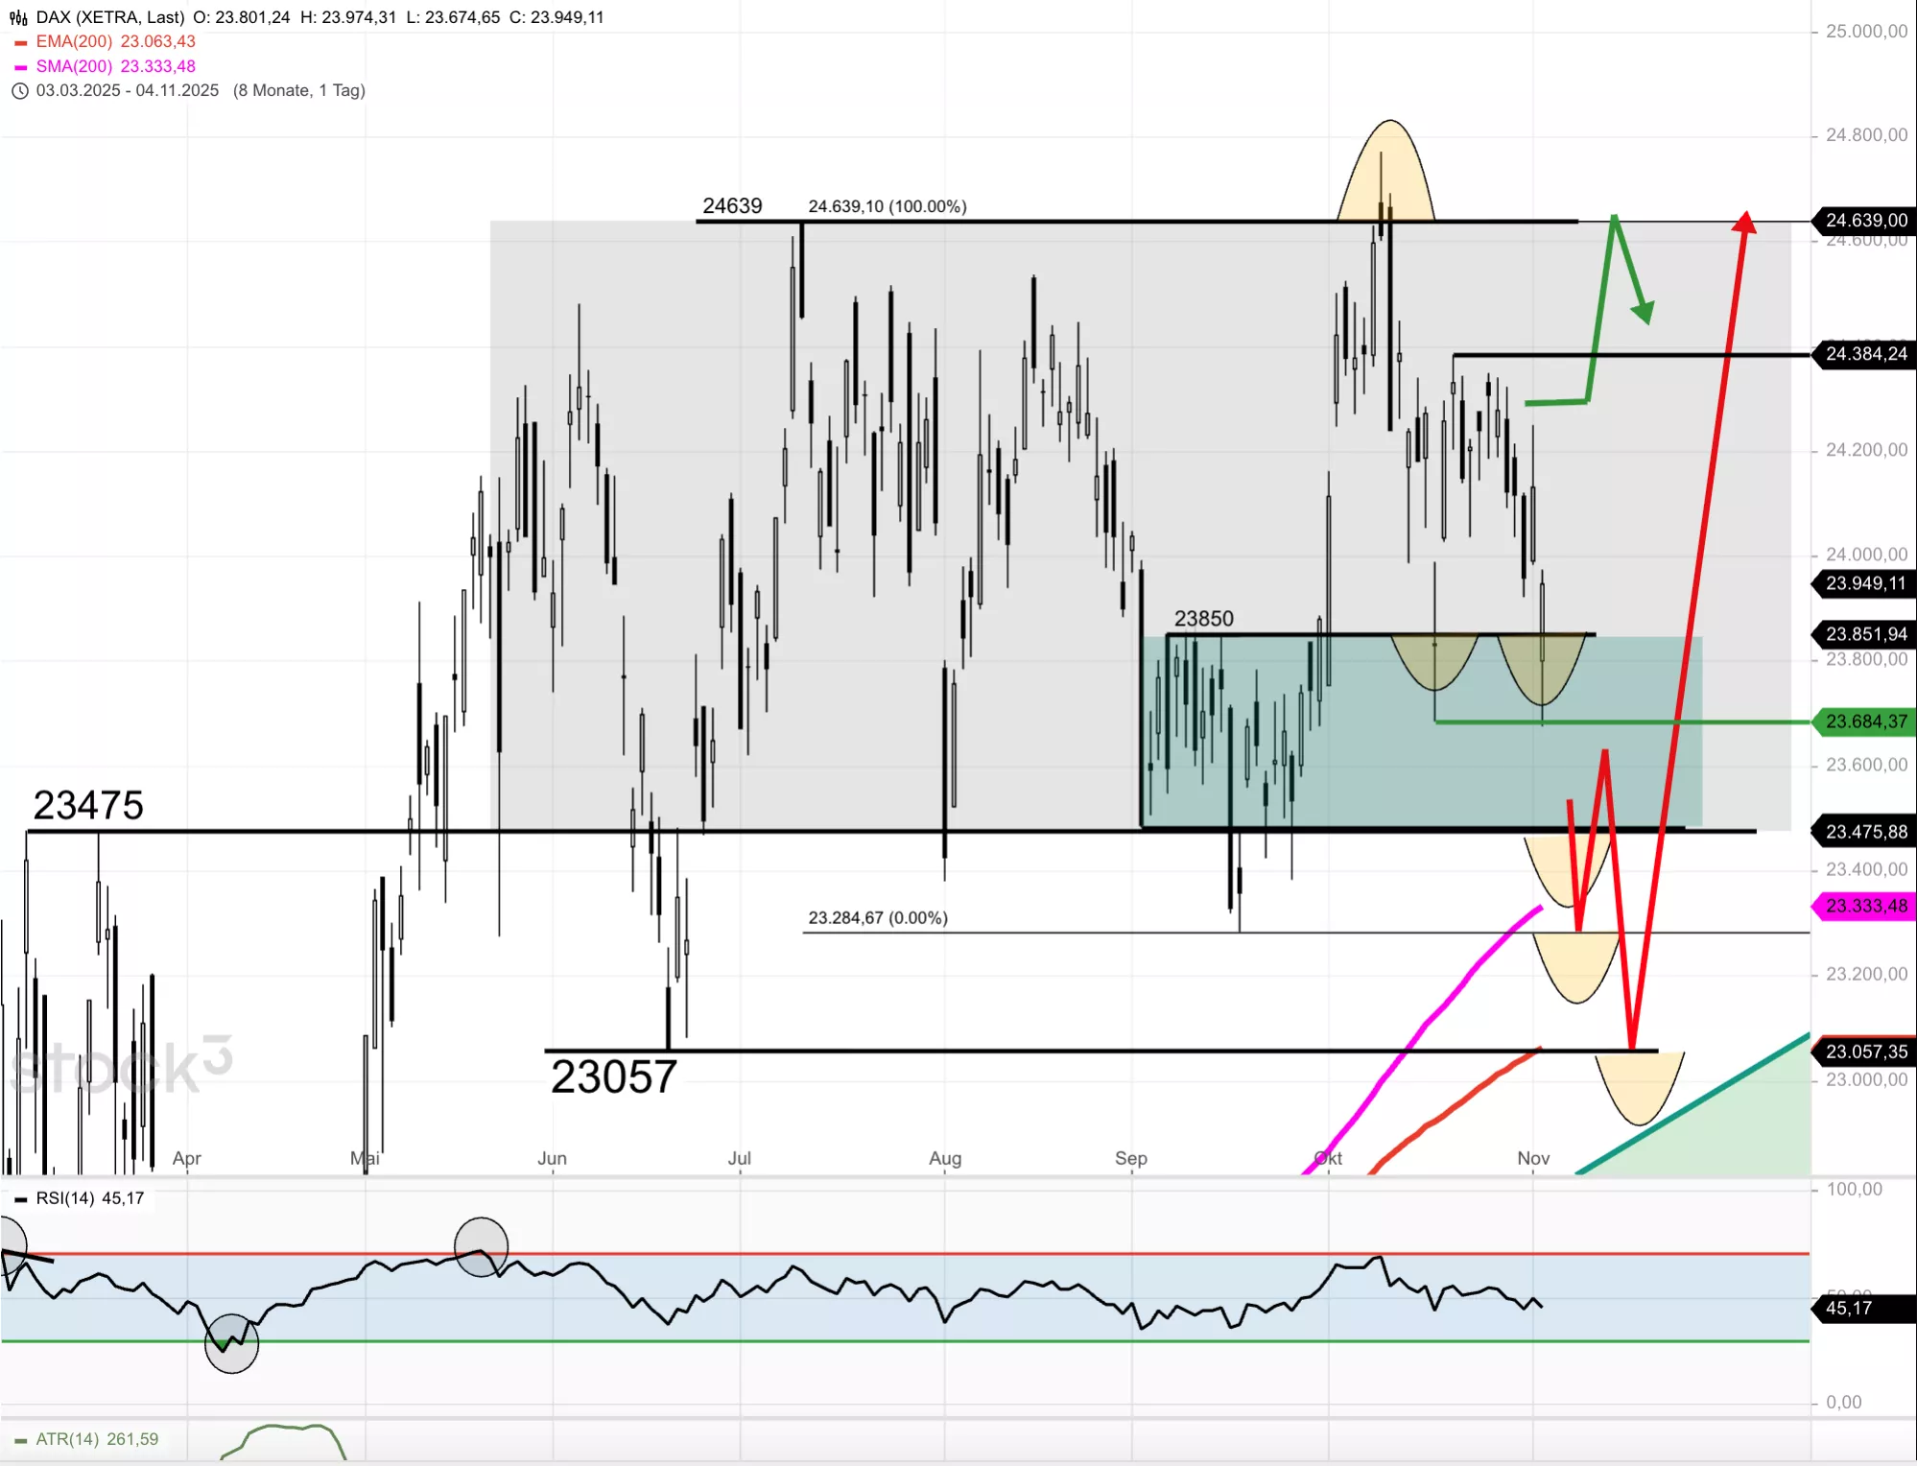Click the clock icon beside date range

(19, 91)
